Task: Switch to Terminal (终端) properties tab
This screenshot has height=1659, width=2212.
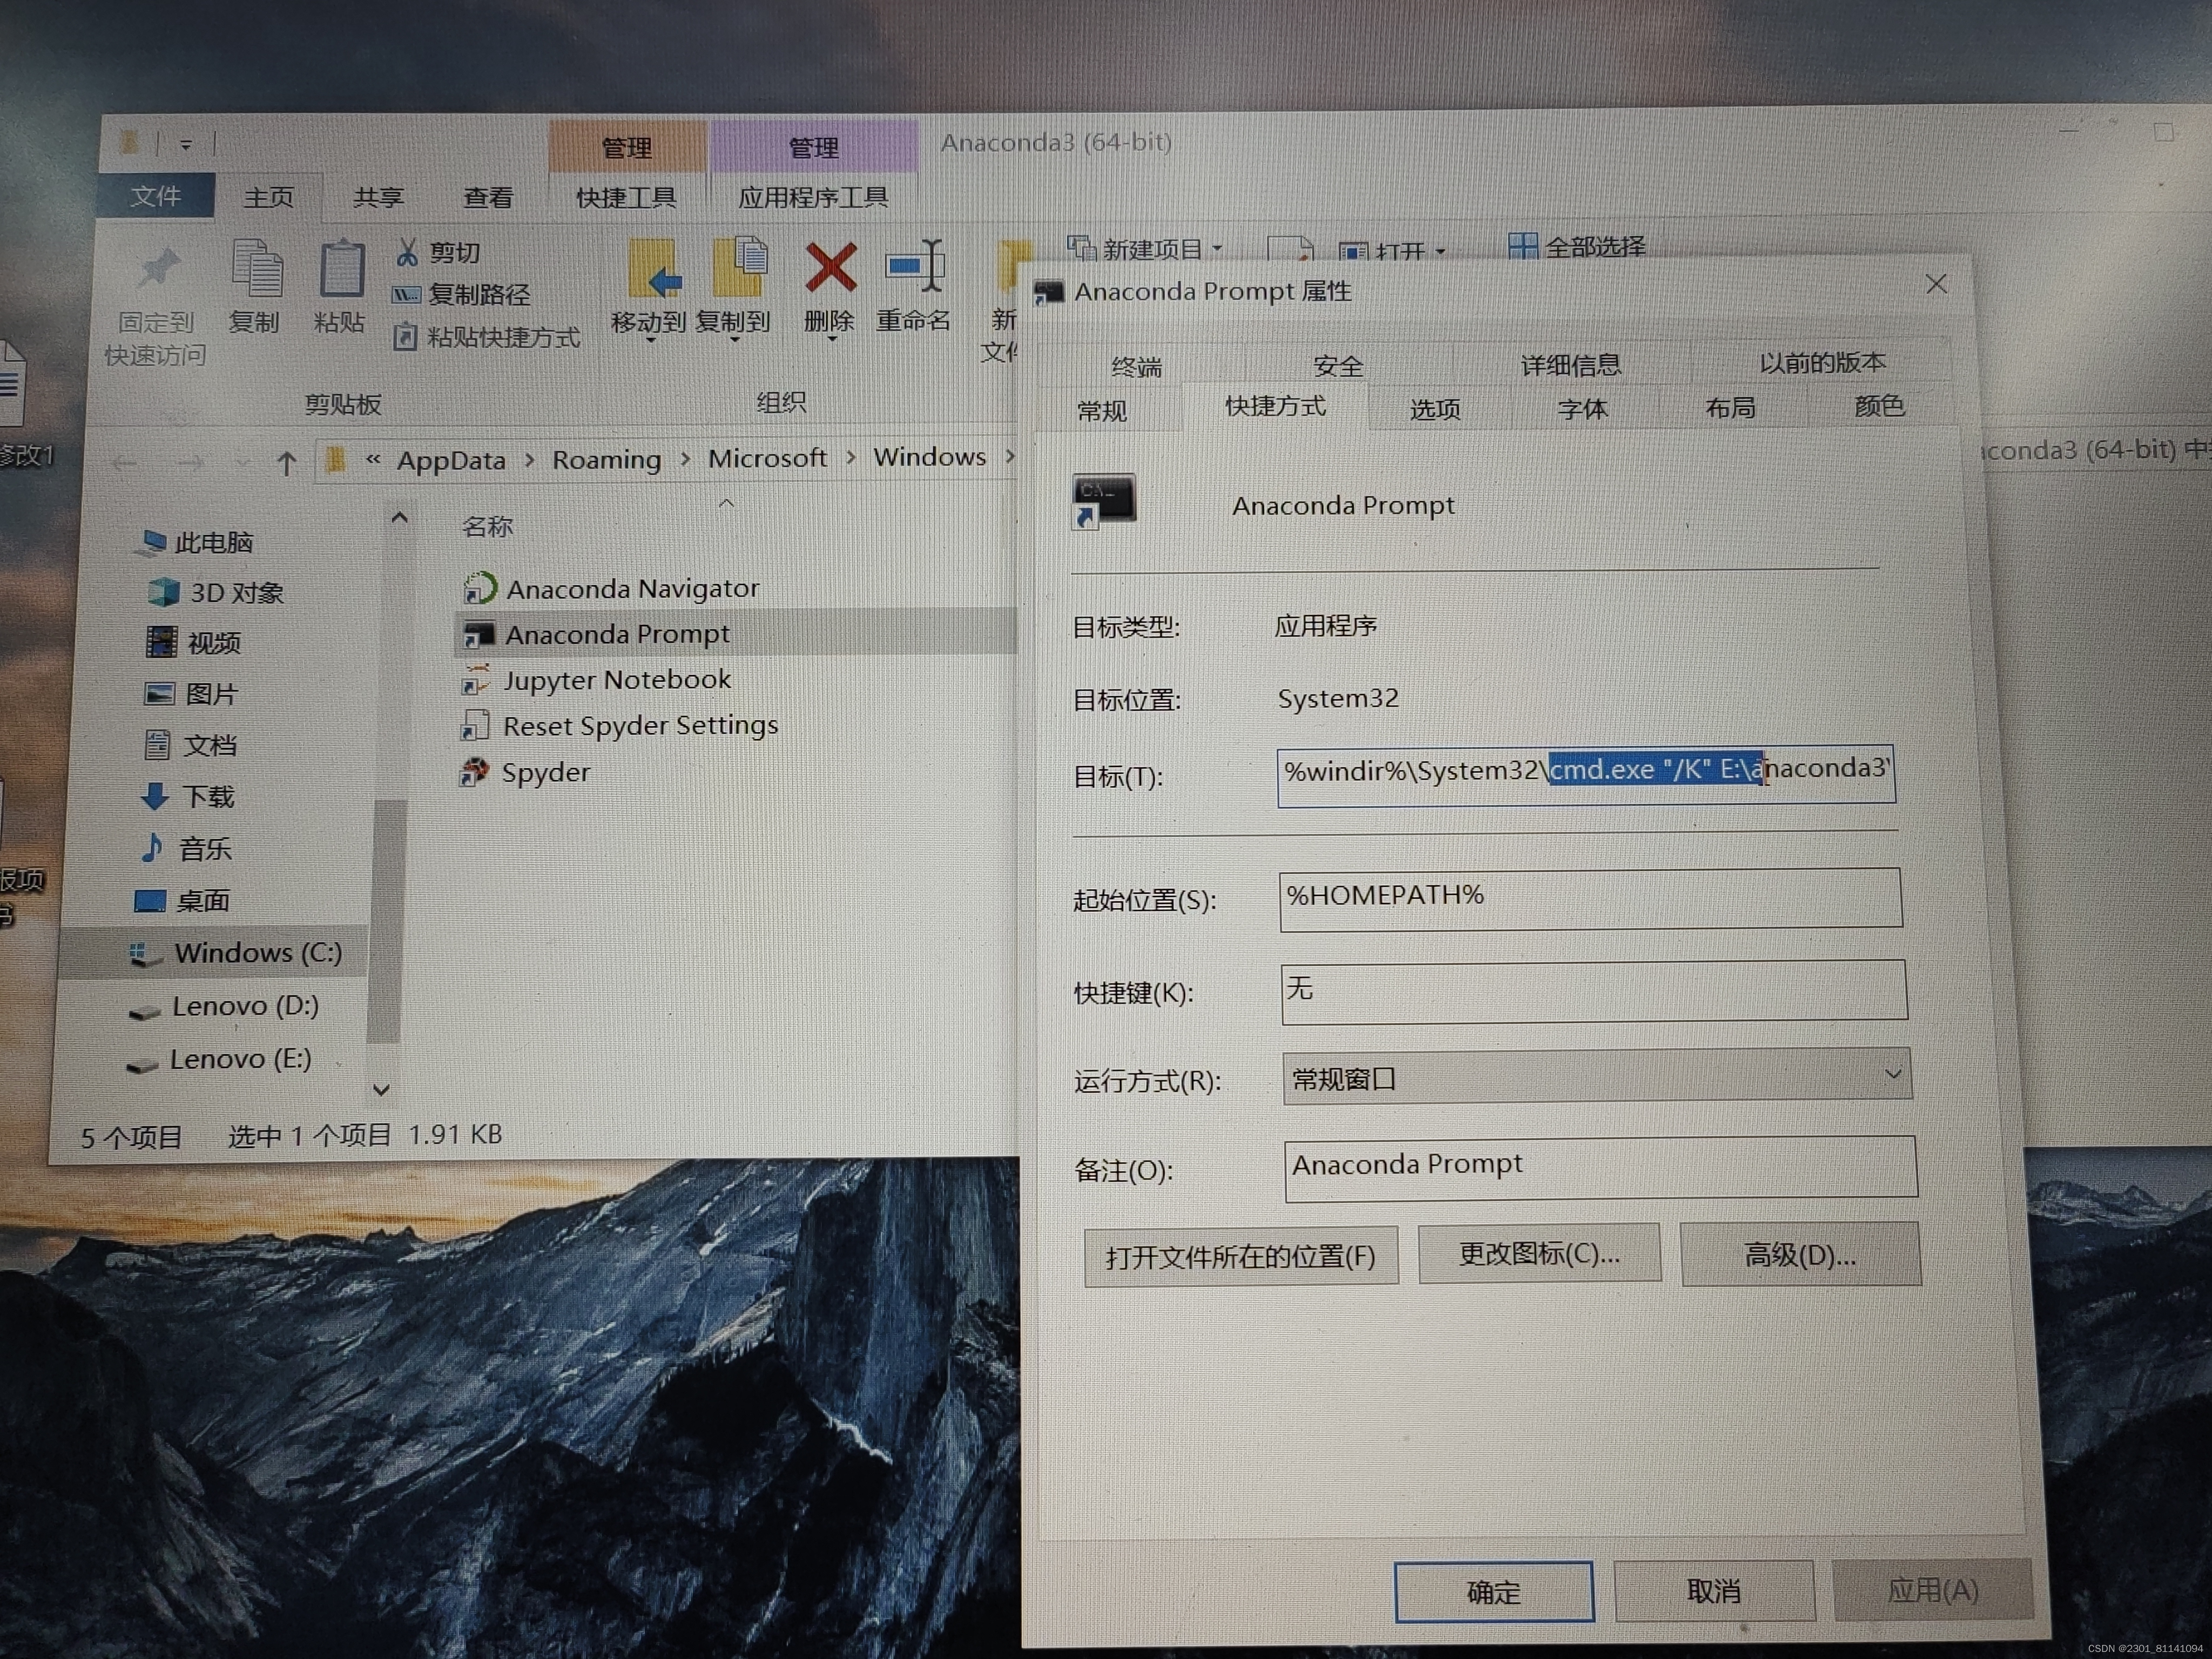Action: (1137, 367)
